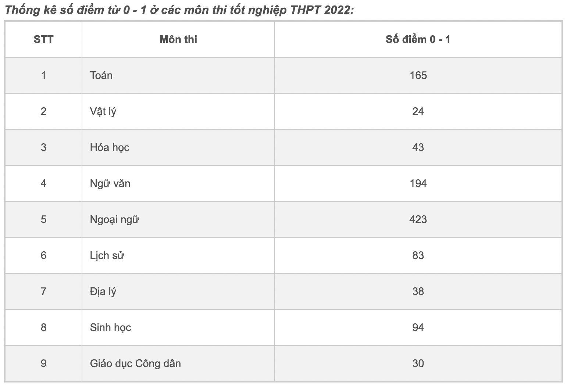Viewport: 567px width, 388px height.
Task: Click the score value 194 for Ngữ văn
Action: (418, 183)
